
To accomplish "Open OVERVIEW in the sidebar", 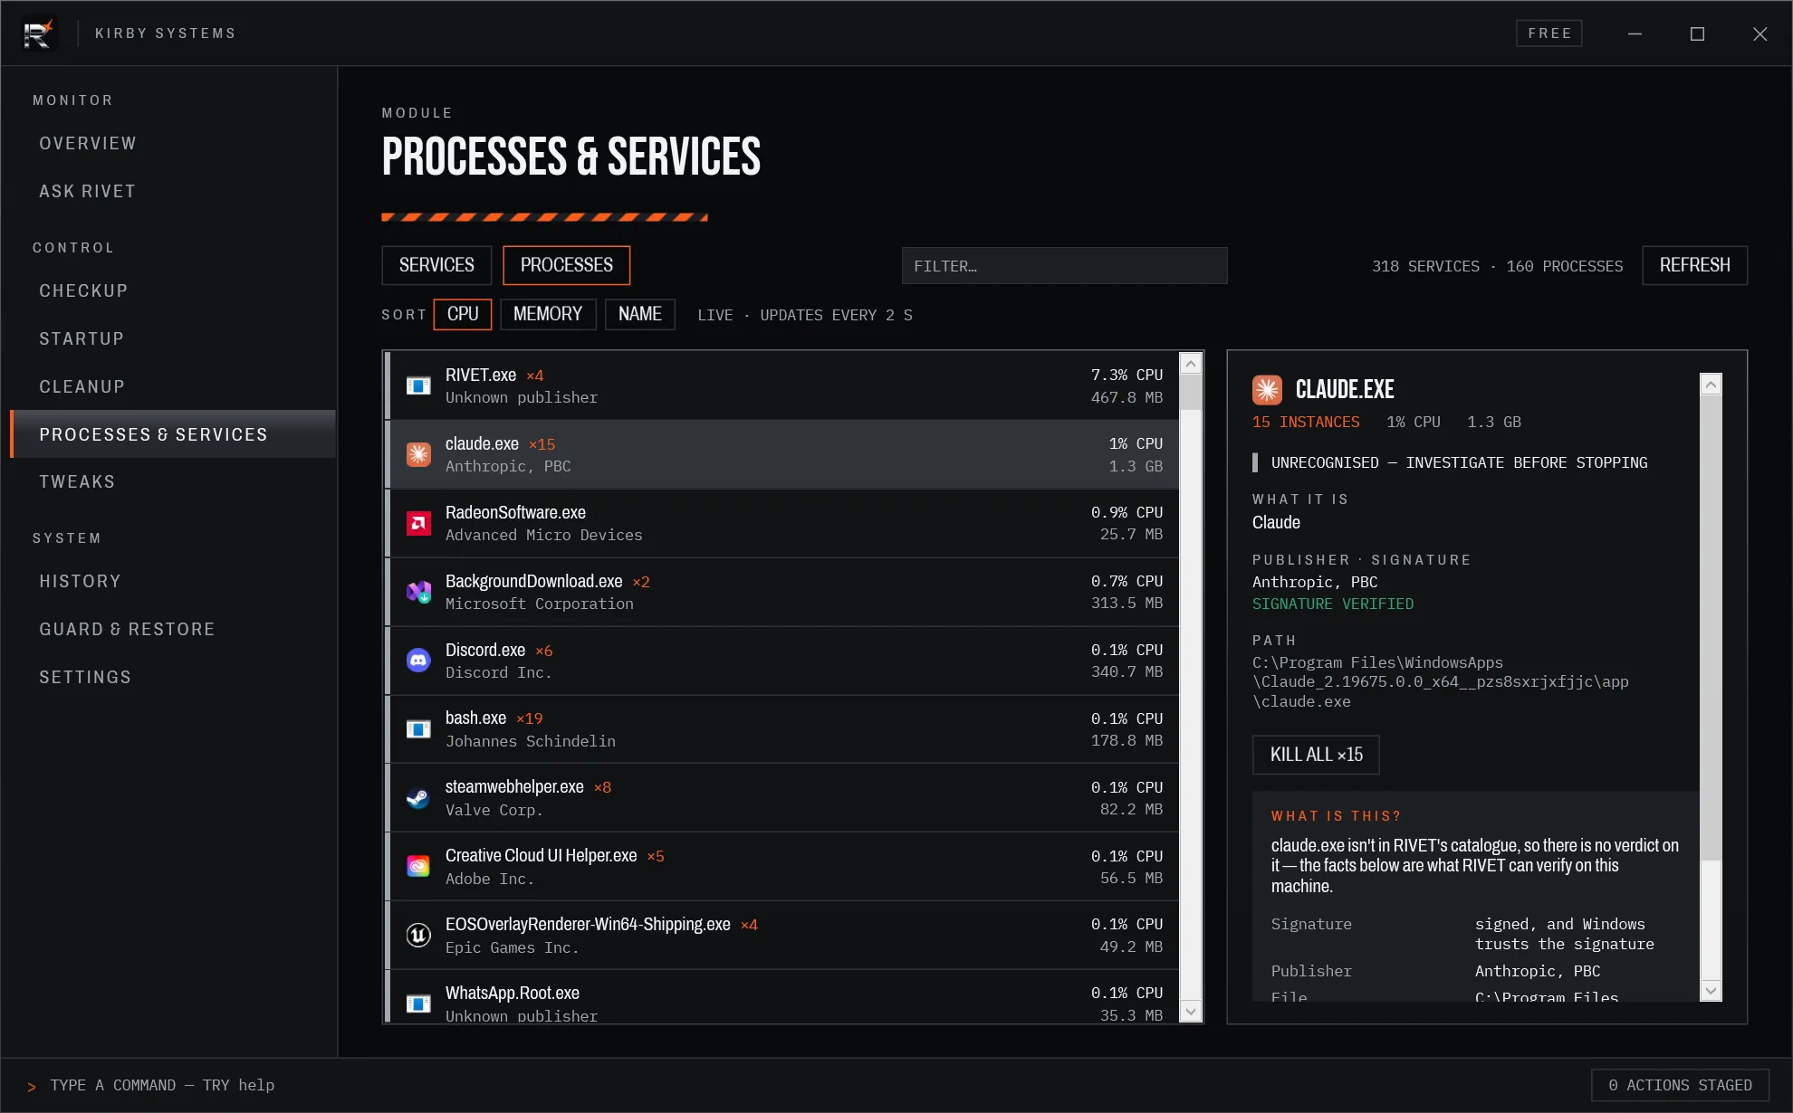I will click(173, 144).
